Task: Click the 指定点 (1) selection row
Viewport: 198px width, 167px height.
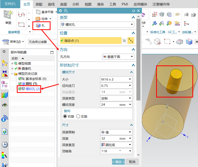Action: point(91,41)
